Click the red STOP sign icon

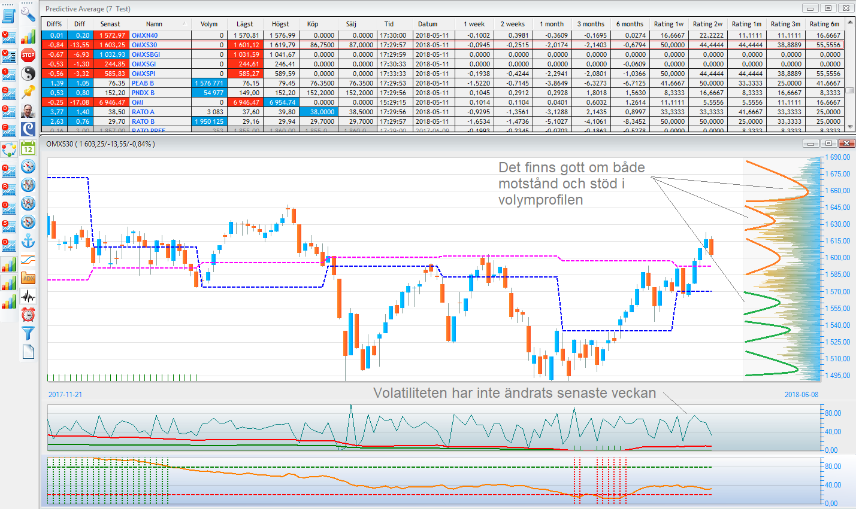[28, 55]
